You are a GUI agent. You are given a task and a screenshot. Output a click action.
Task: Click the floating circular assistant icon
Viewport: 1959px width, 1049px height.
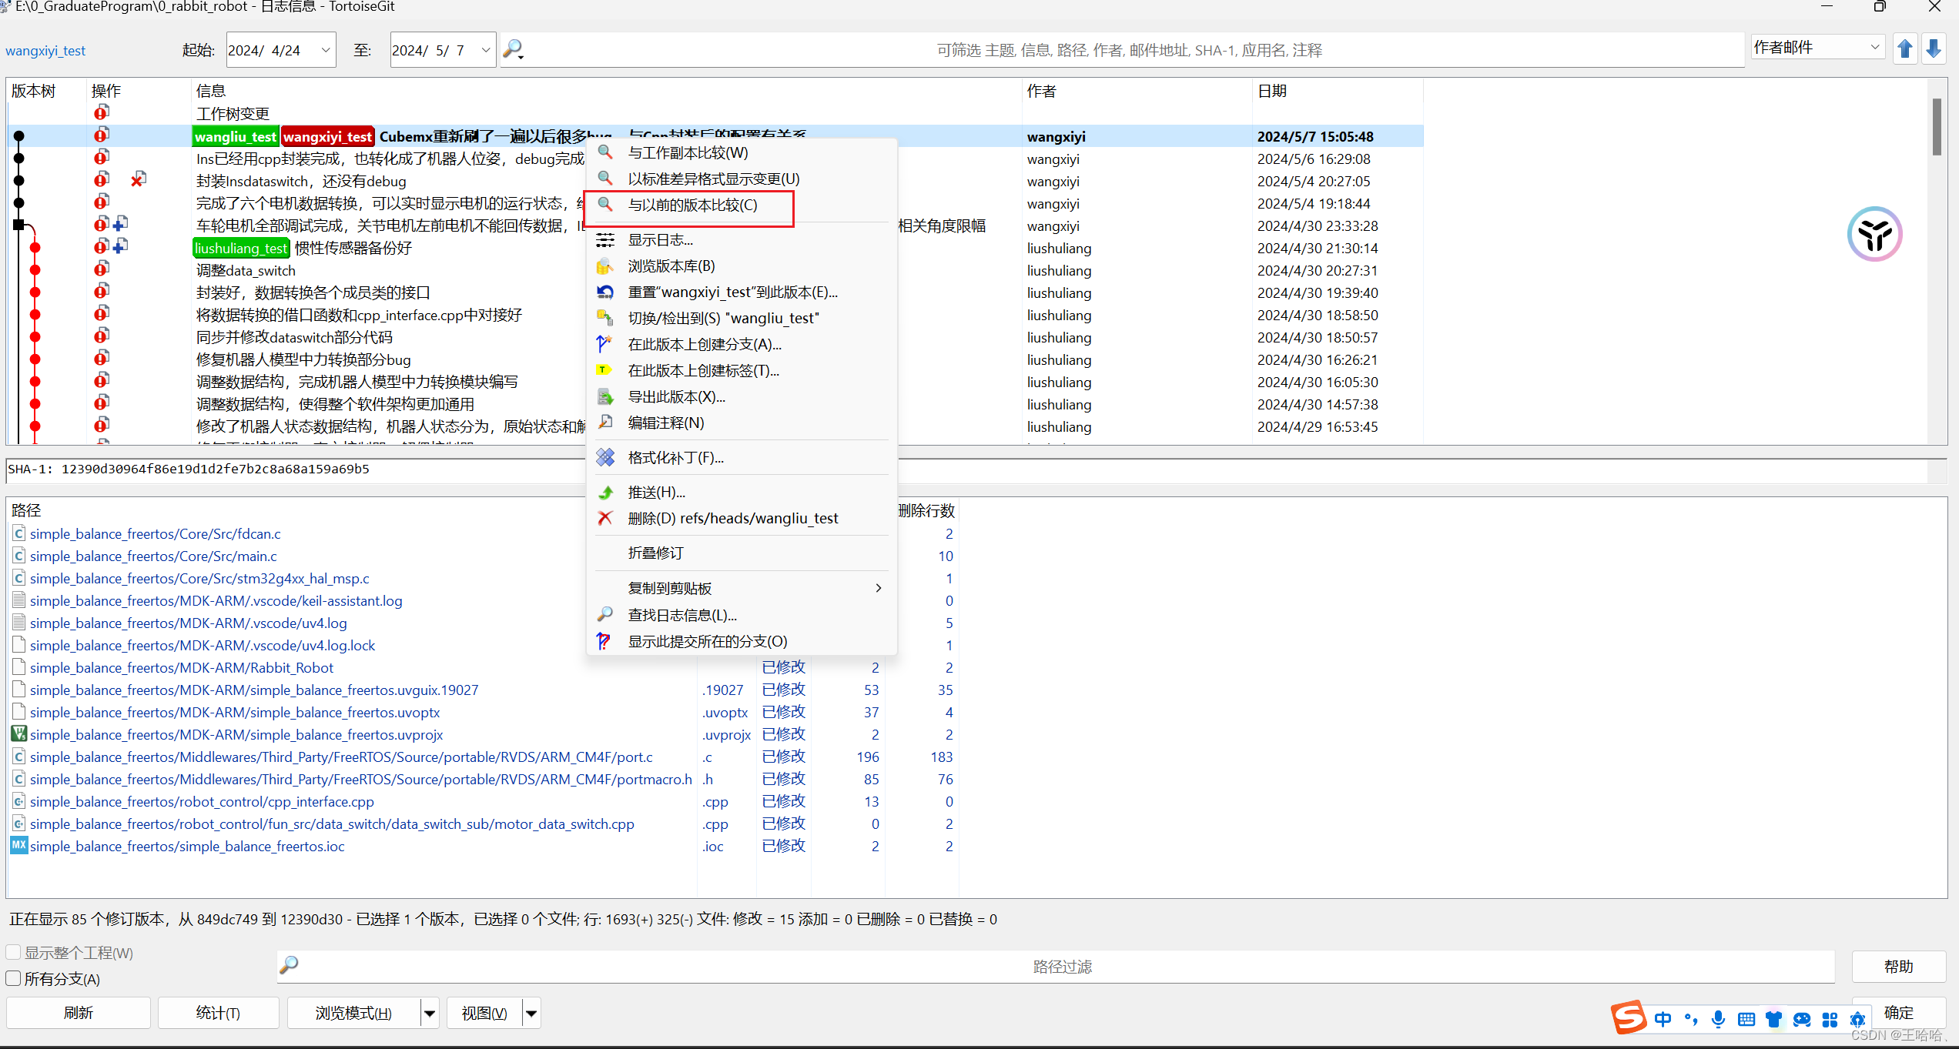[x=1874, y=234]
